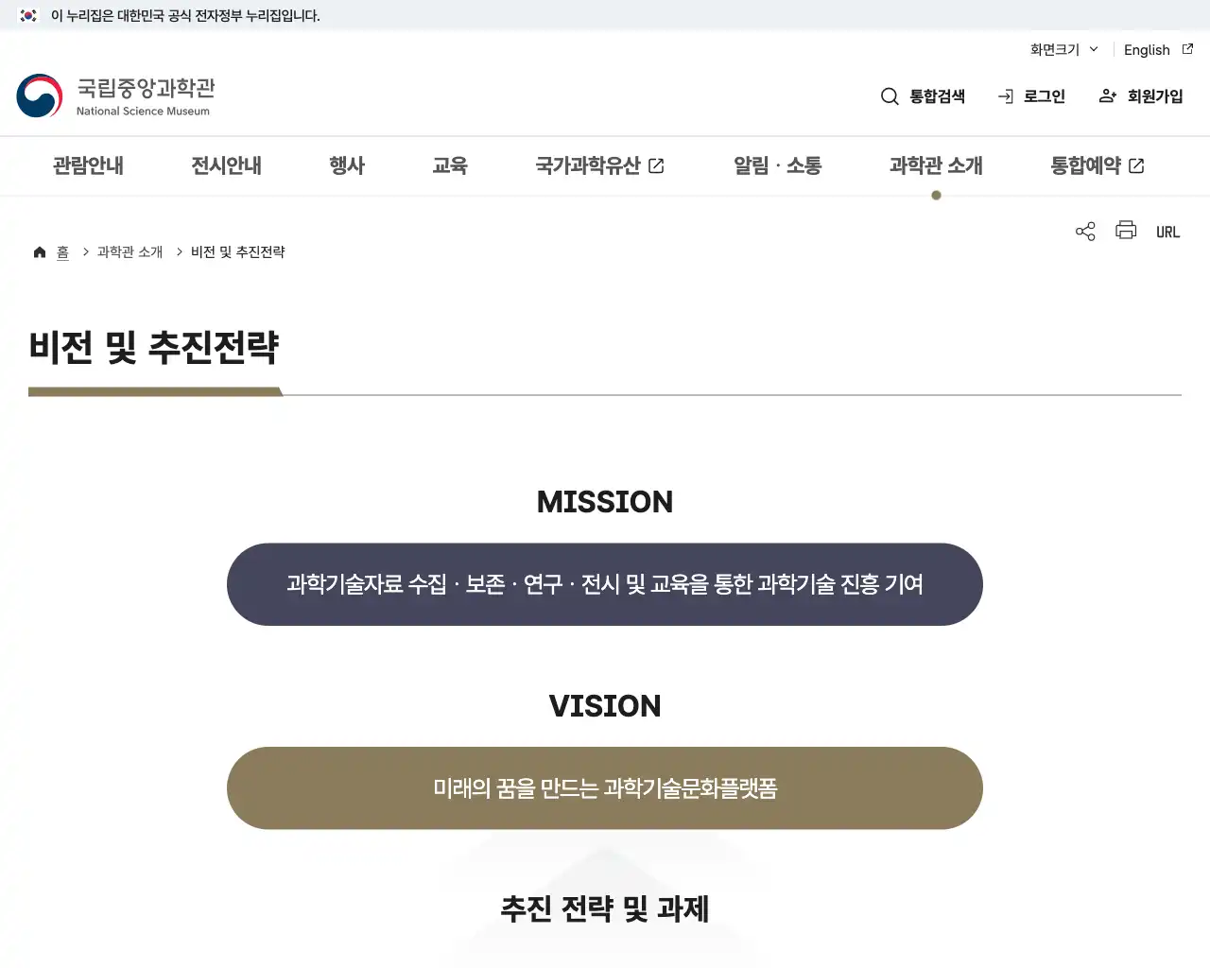The image size is (1210, 968).
Task: Click the 홈 breadcrumb link
Action: pos(62,252)
